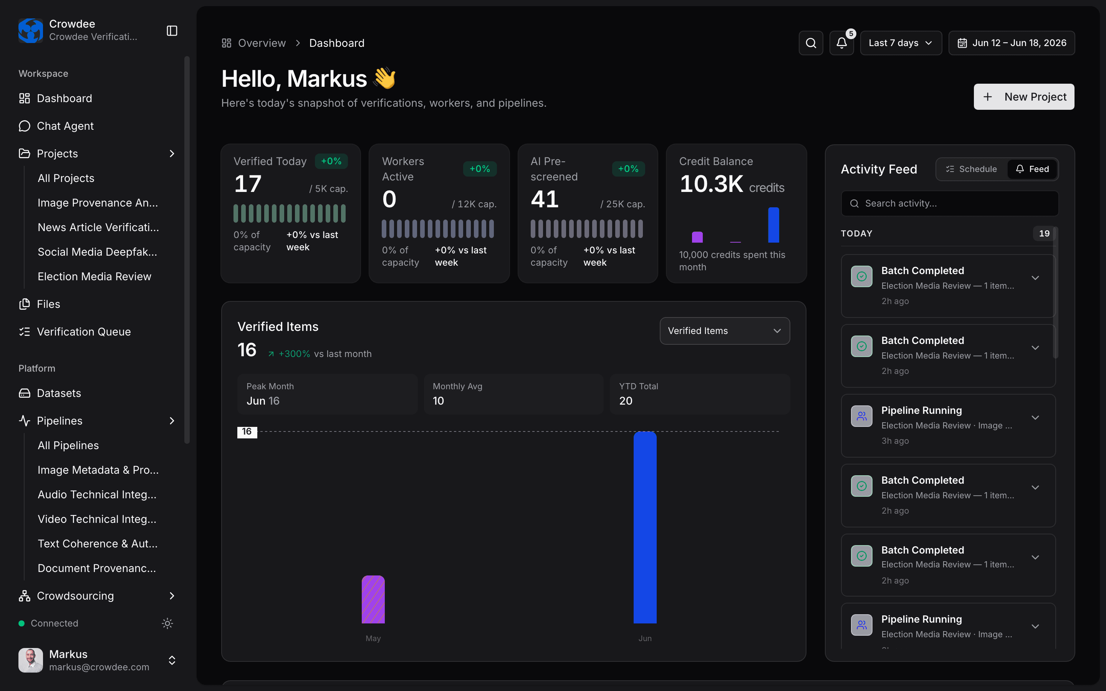Click the Verification Queue checklist icon
1106x691 pixels.
click(x=24, y=332)
